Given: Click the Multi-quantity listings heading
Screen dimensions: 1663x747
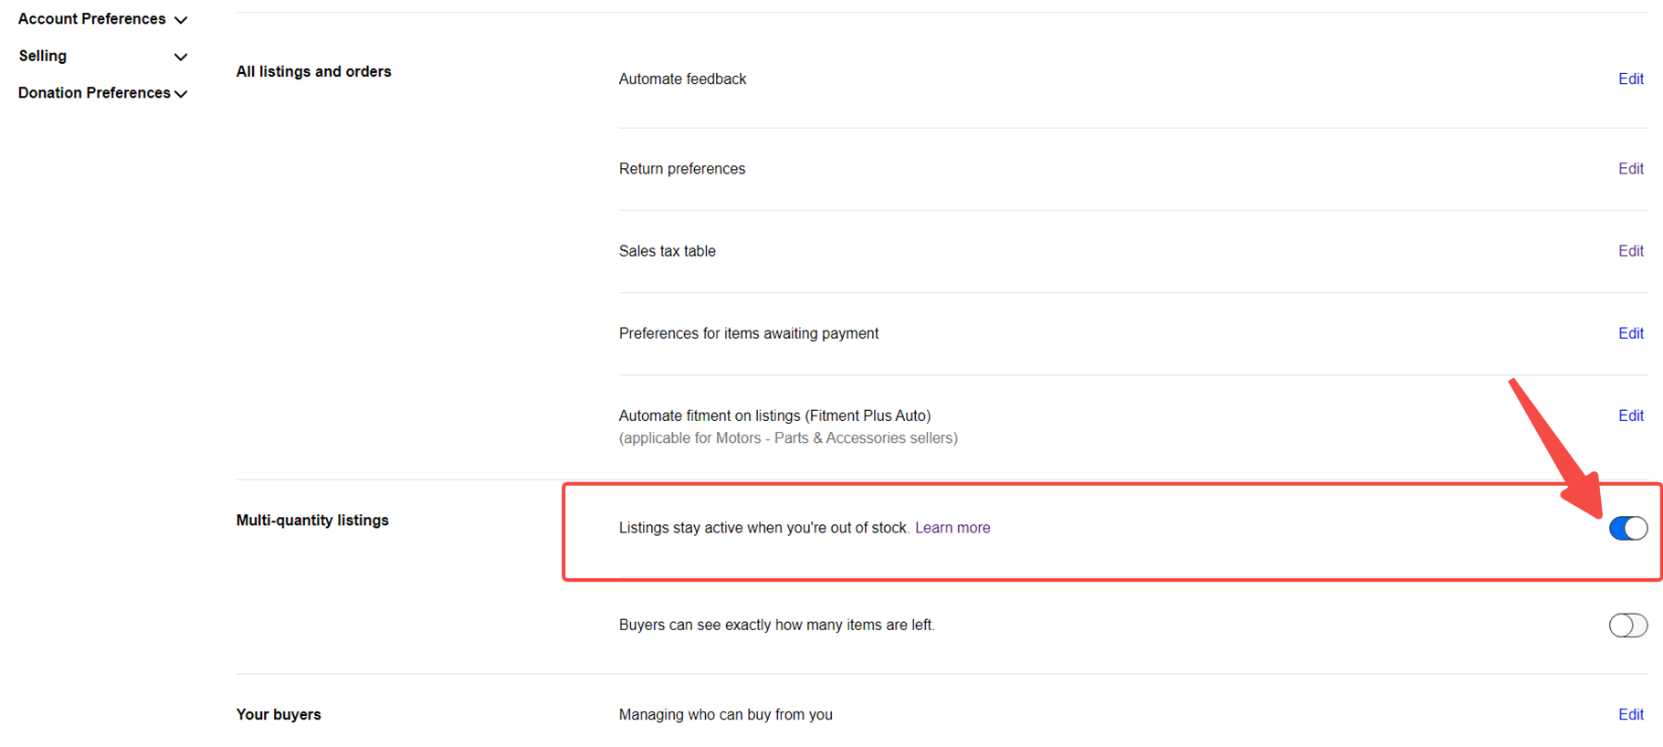Looking at the screenshot, I should tap(312, 521).
